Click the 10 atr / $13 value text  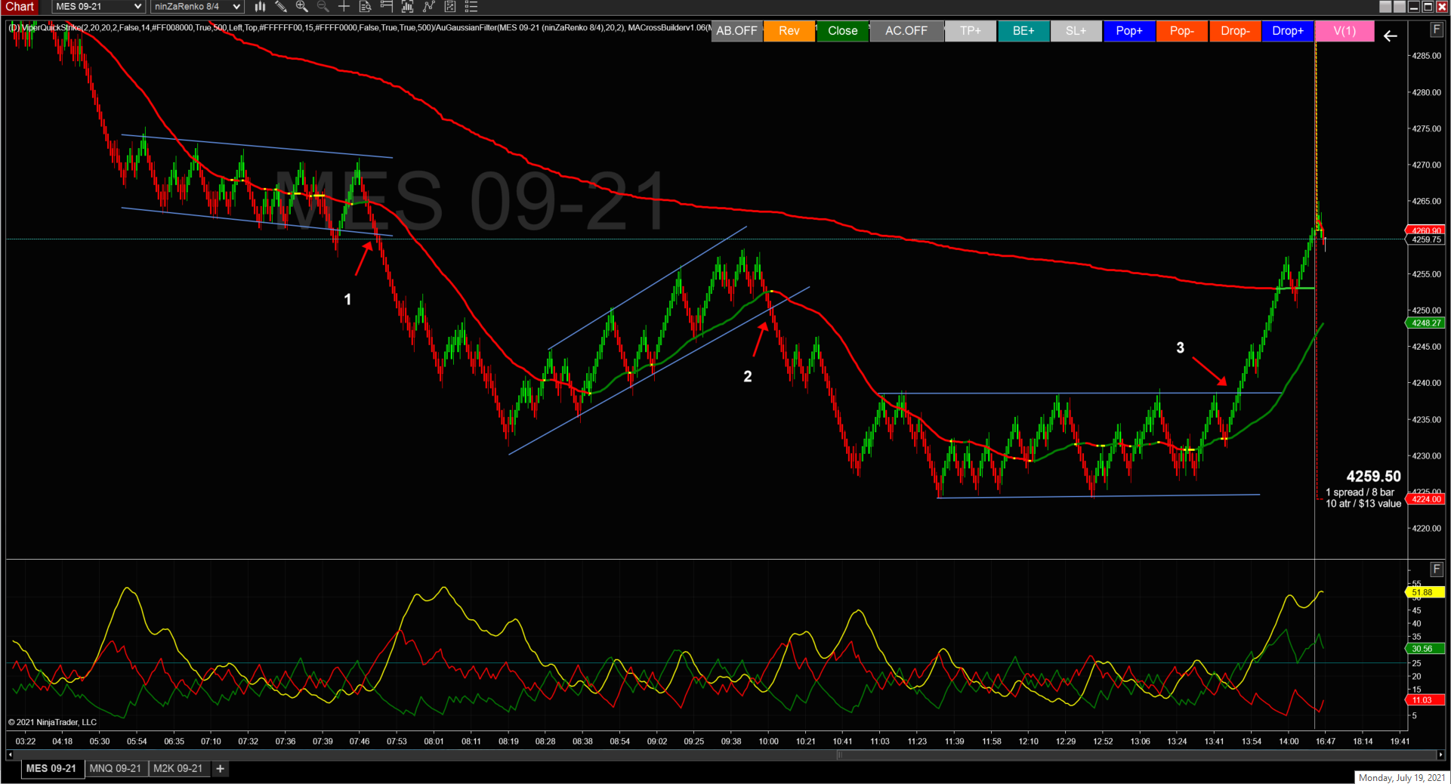1363,504
